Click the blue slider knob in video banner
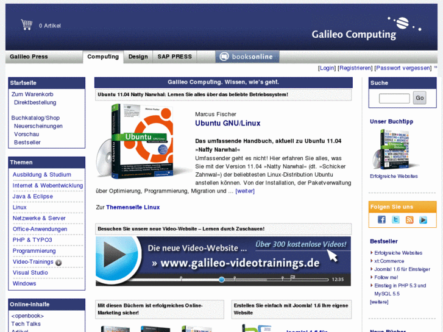 (222, 280)
